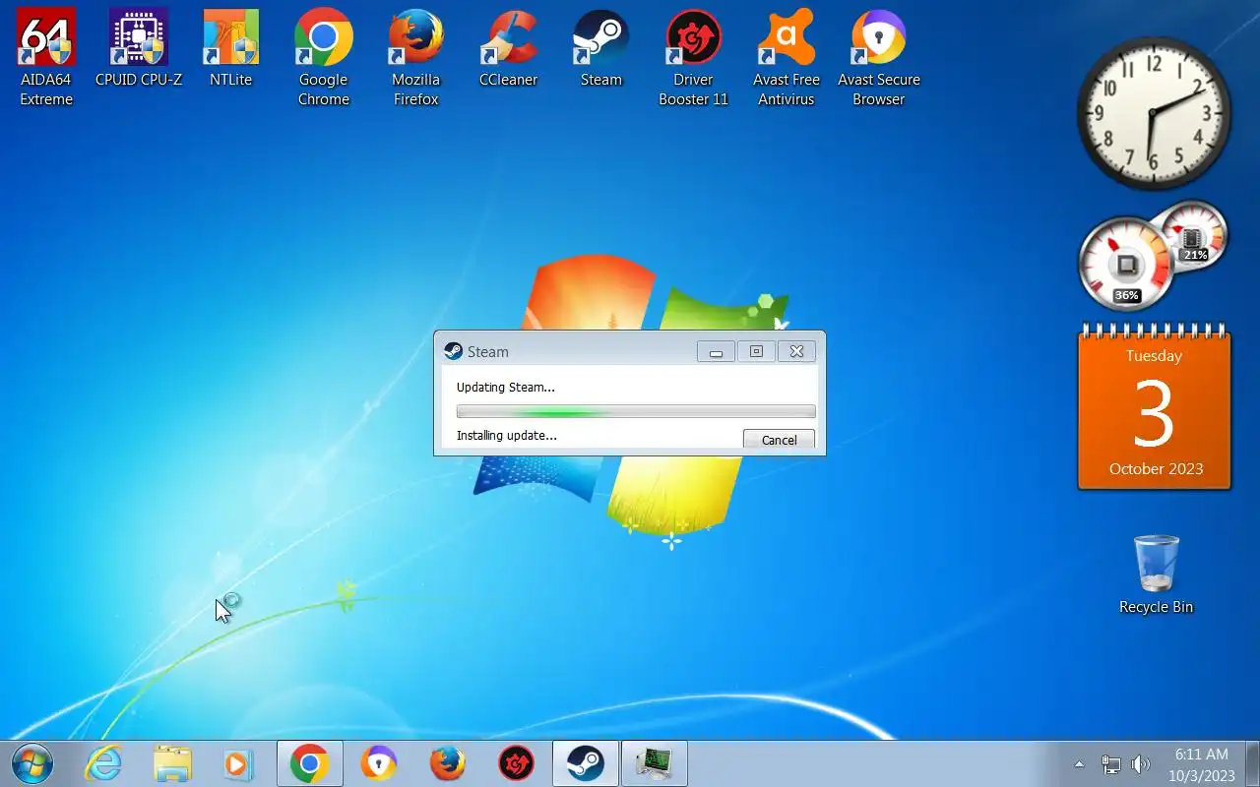Click the "Installing update..." status text
Viewport: 1260px width, 787px height.
[507, 435]
